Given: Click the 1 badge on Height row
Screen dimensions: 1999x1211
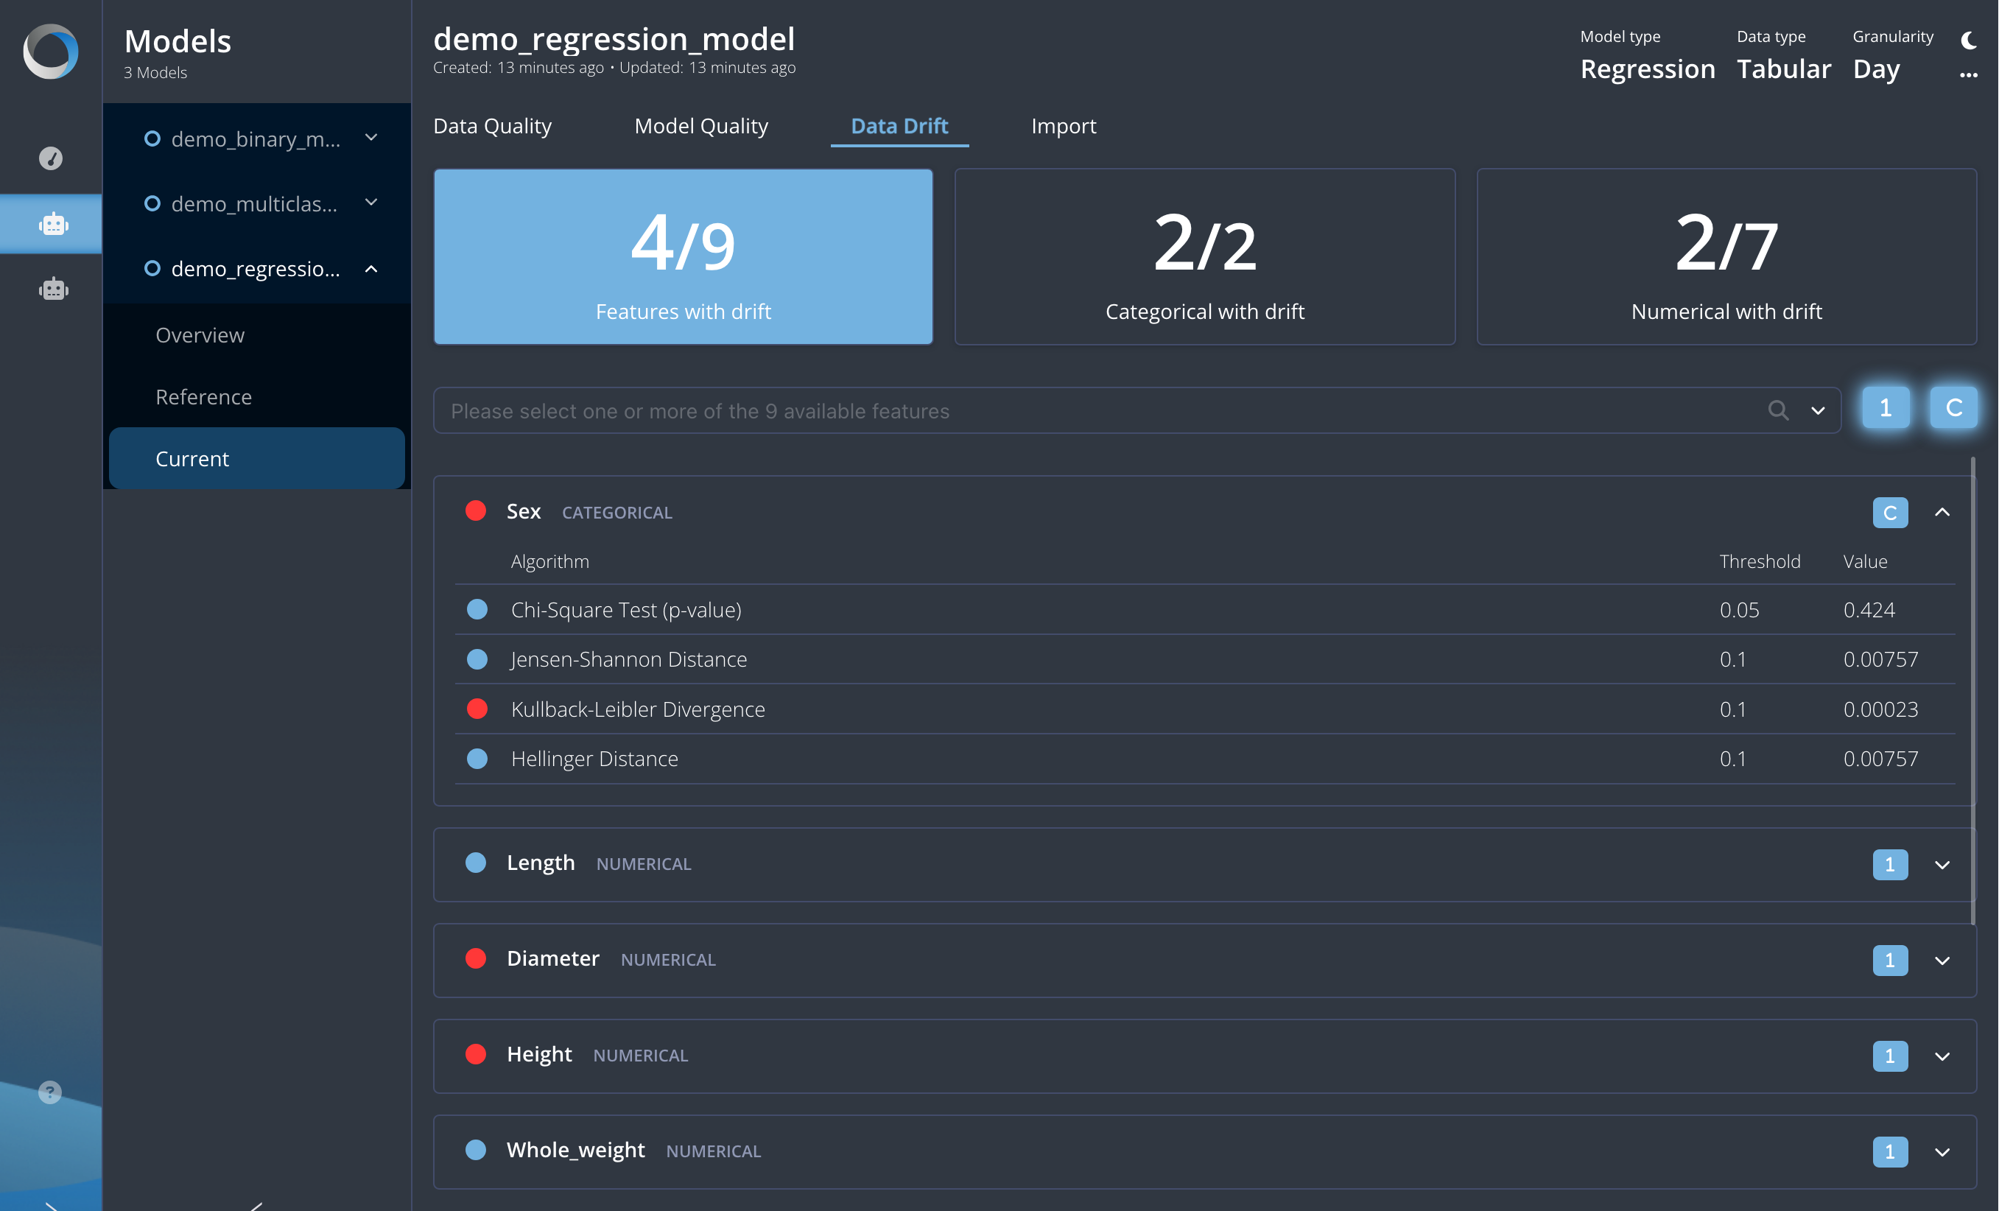Looking at the screenshot, I should coord(1889,1056).
